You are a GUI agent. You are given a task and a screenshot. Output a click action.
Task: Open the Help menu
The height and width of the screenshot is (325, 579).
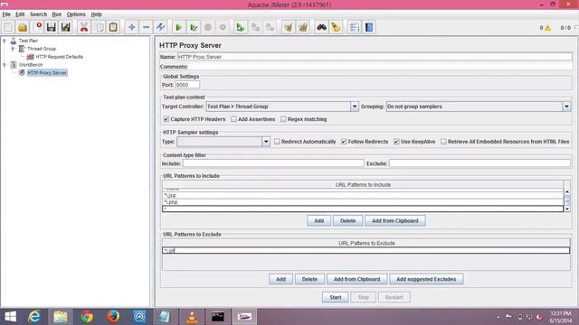point(96,14)
